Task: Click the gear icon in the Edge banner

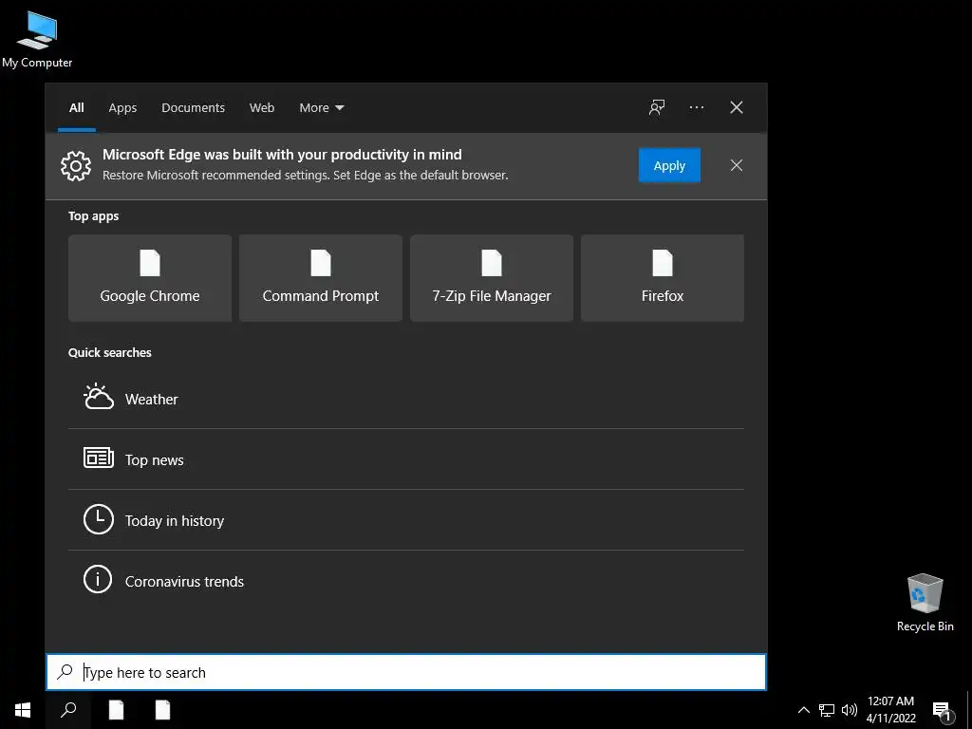Action: pos(76,165)
